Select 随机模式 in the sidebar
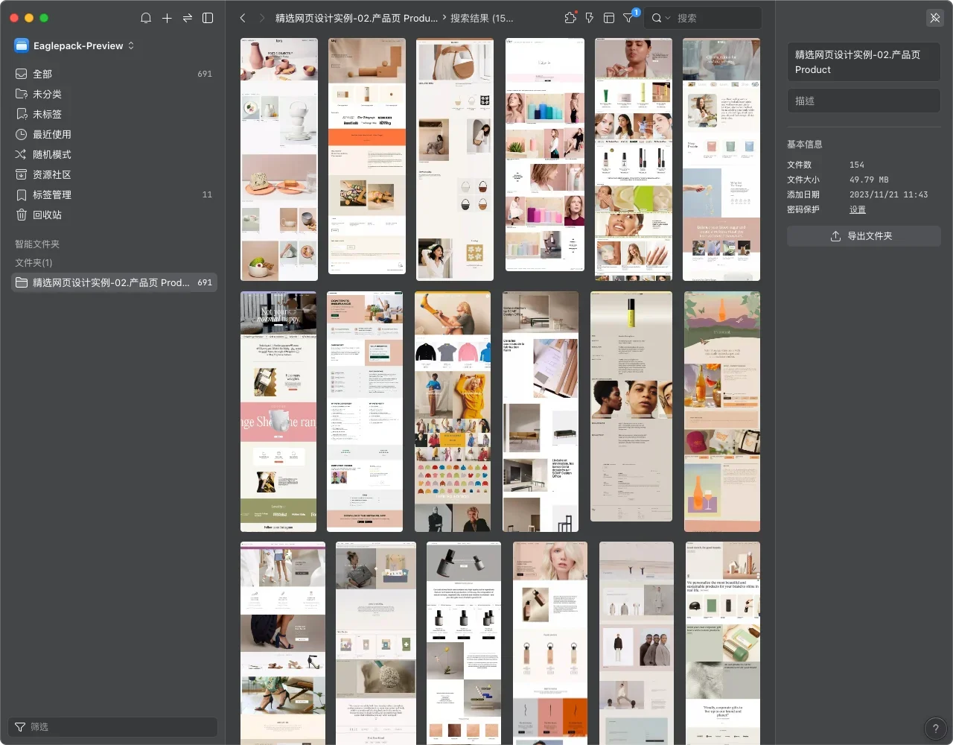The image size is (953, 745). [52, 154]
